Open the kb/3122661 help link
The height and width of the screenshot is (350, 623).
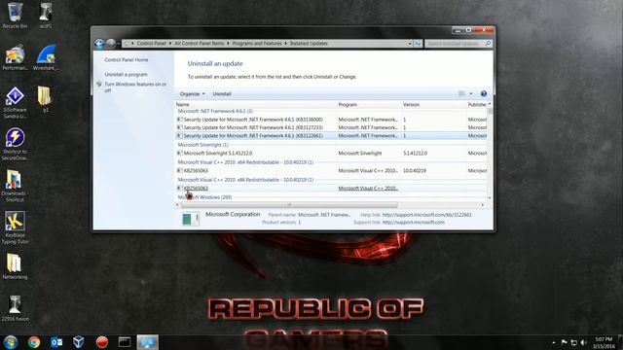[426, 215]
